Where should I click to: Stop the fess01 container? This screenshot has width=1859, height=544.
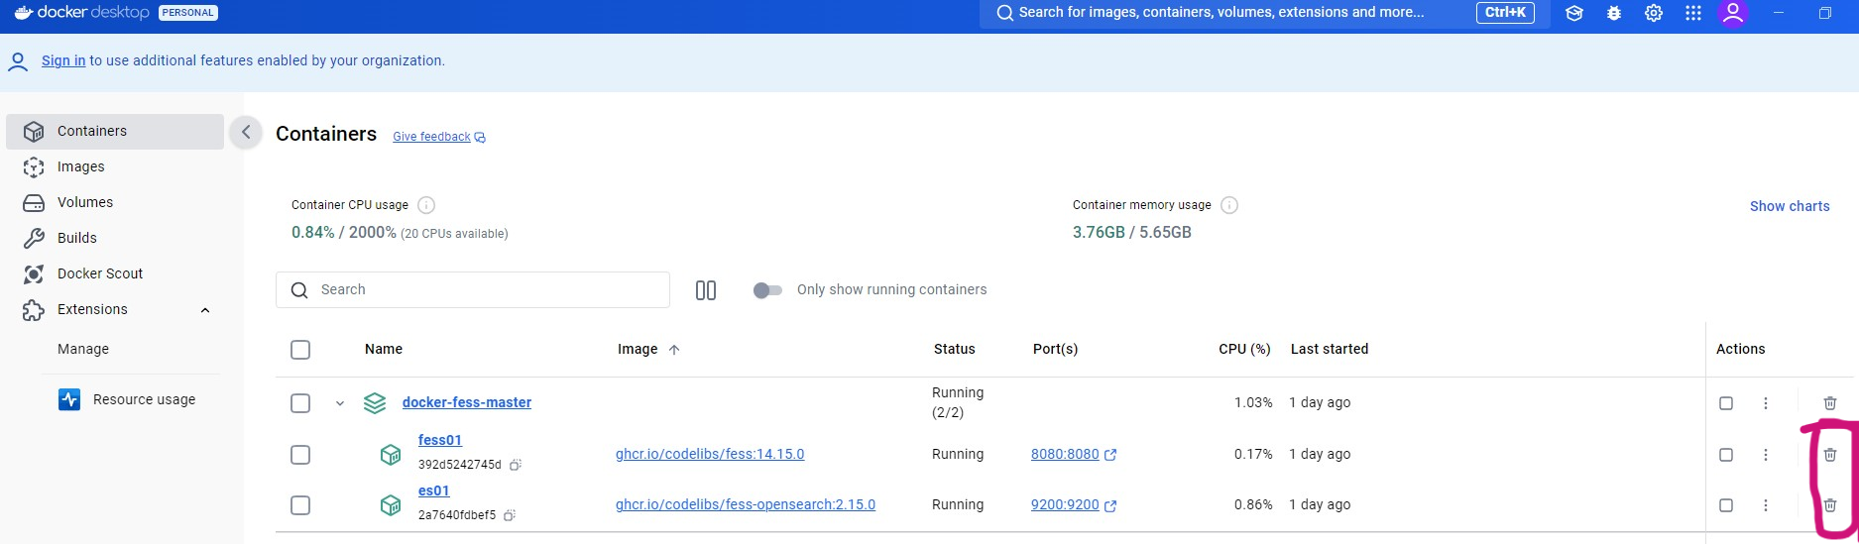point(1726,455)
